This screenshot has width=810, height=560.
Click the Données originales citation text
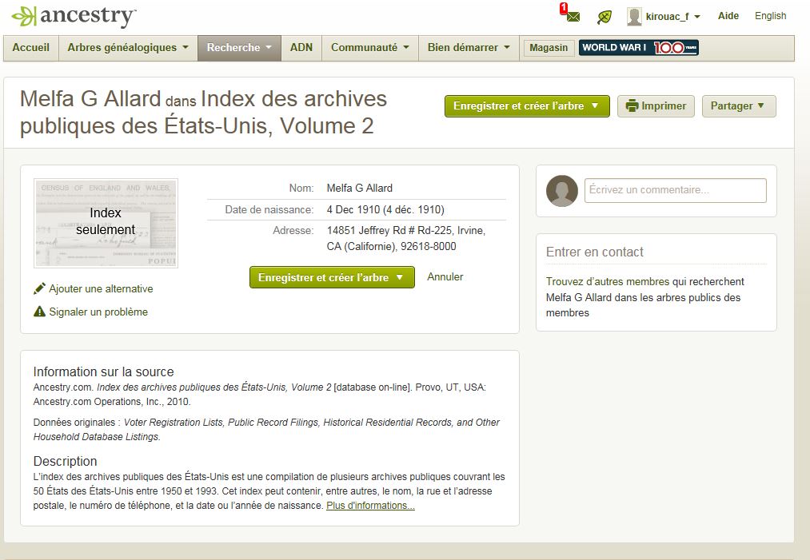click(x=266, y=430)
